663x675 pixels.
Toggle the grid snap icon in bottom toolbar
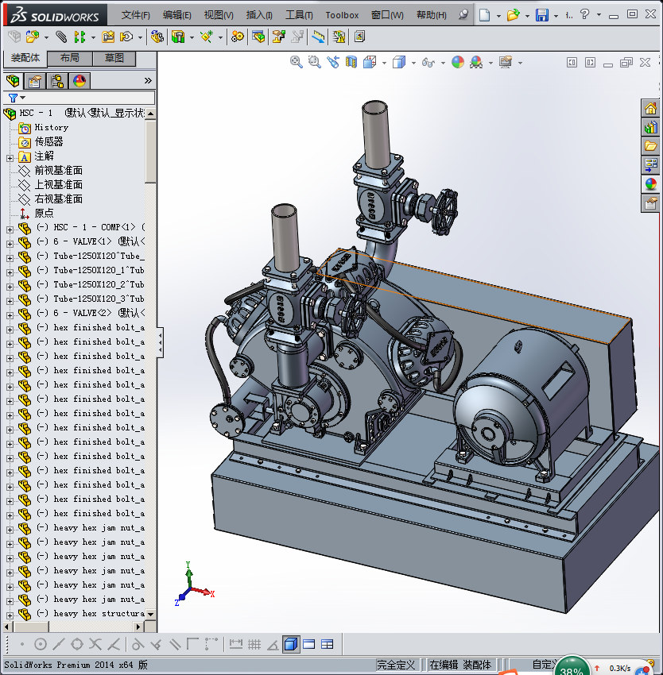coord(254,644)
